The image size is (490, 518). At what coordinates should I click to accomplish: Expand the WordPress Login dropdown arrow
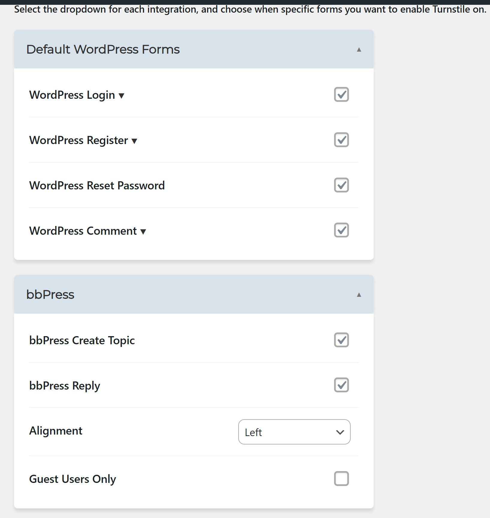coord(121,96)
